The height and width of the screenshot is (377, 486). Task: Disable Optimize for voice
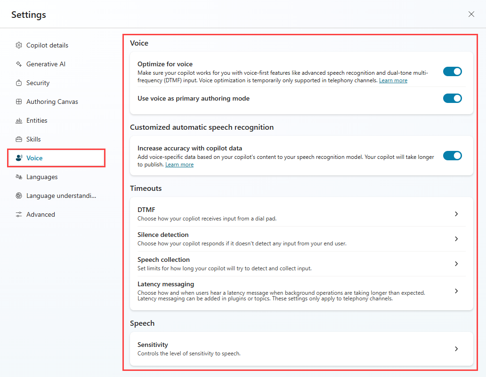(x=453, y=71)
